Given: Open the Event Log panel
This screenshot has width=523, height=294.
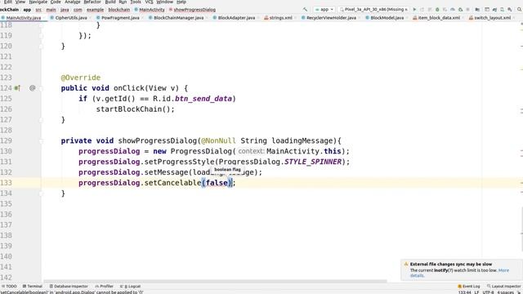Looking at the screenshot, I should tap(468, 287).
